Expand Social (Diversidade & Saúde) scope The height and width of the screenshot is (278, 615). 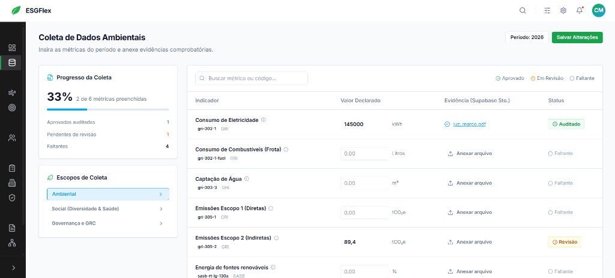click(108, 208)
